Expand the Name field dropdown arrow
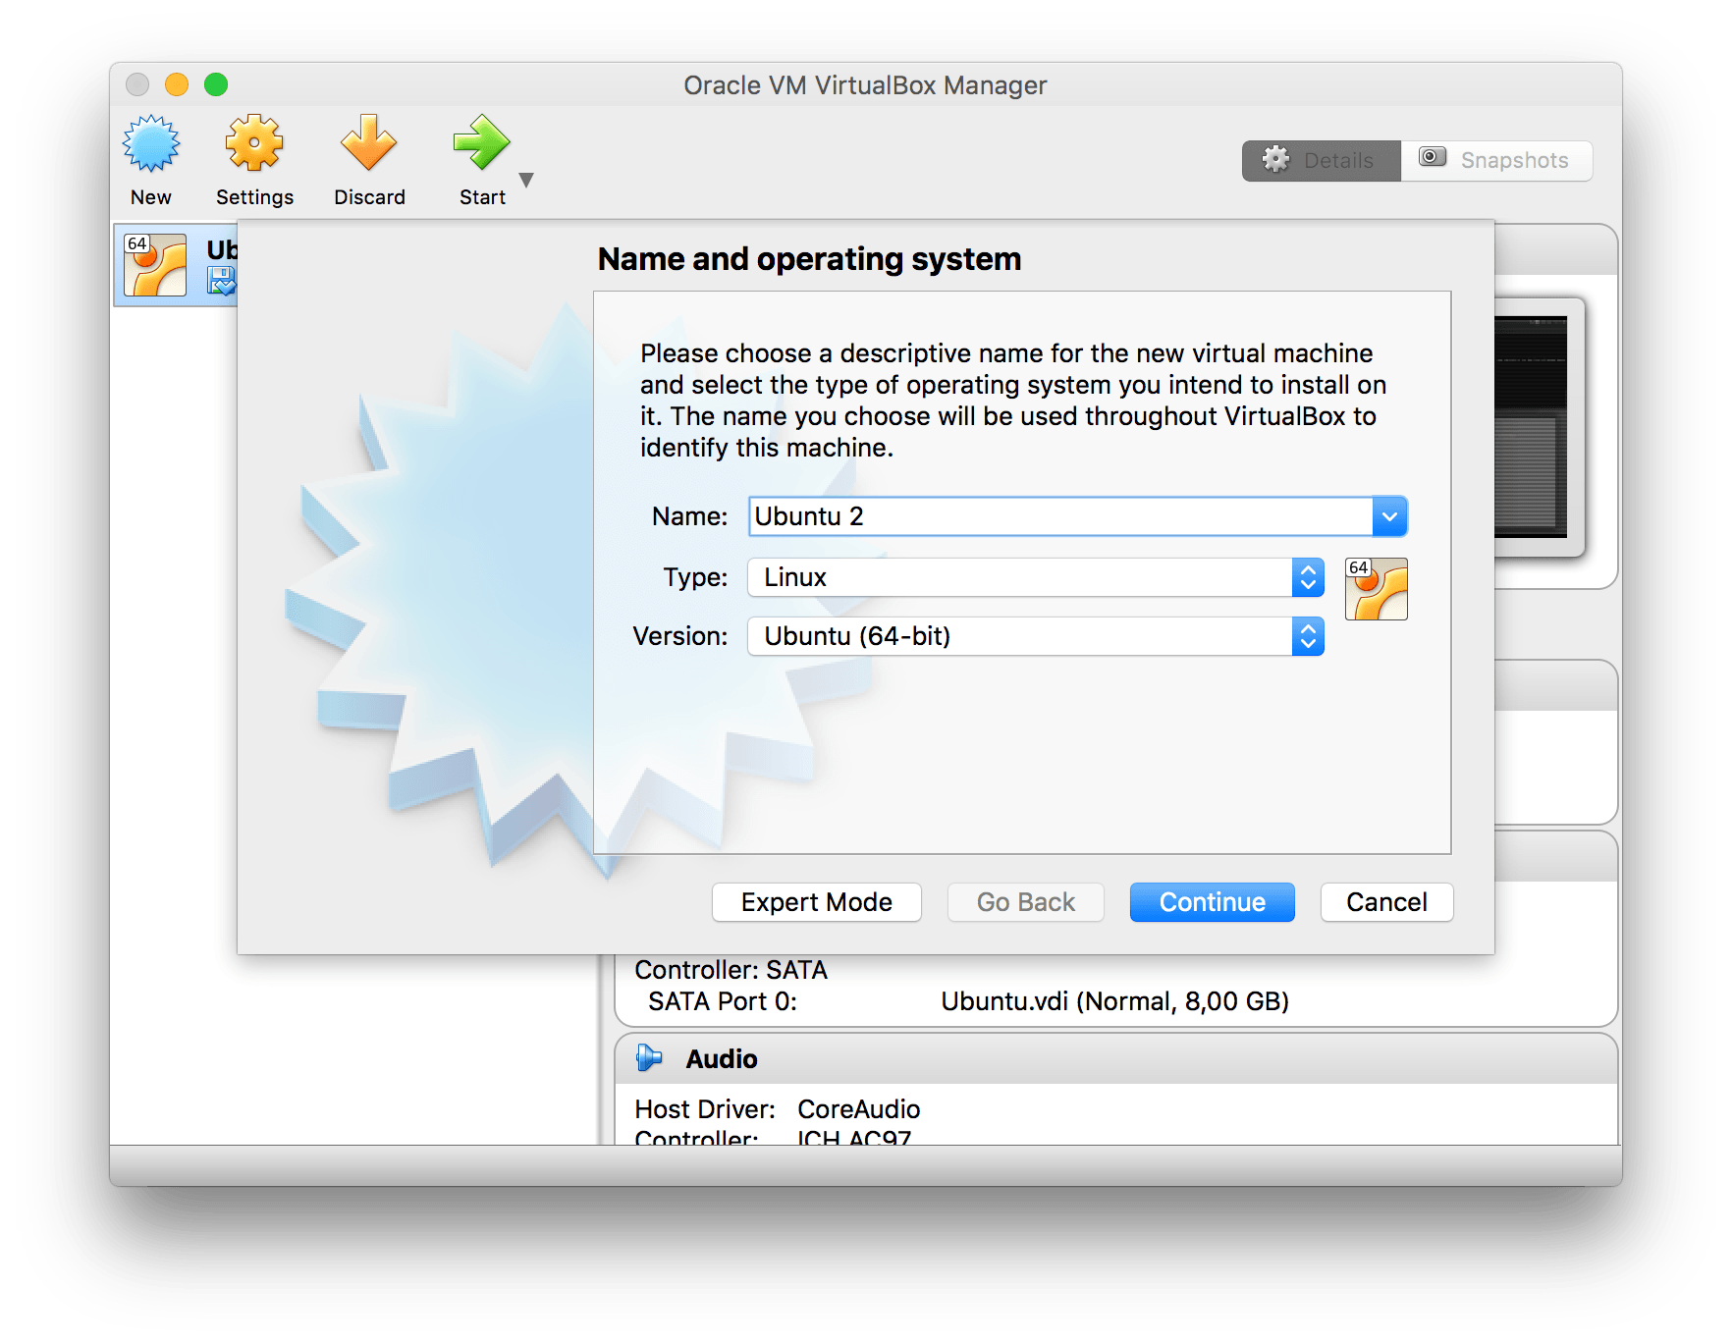 1389,516
